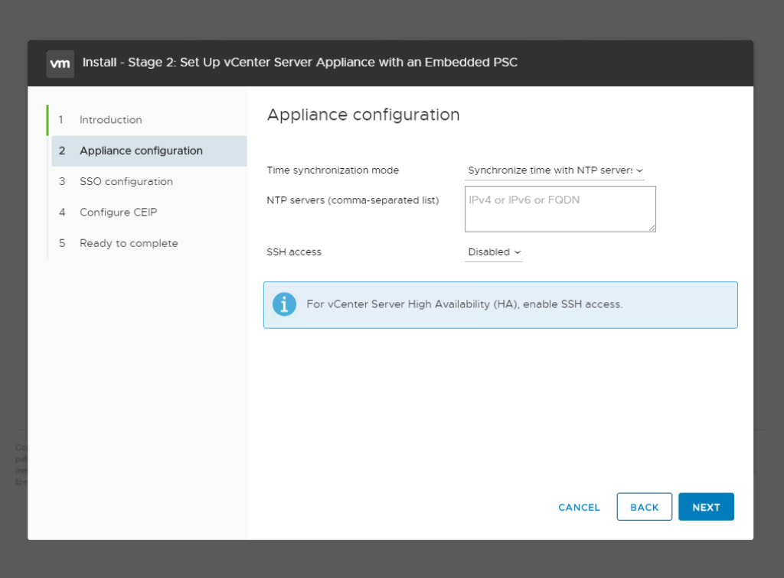Click the NTP servers comma-separated list label
The image size is (784, 578).
coord(352,200)
